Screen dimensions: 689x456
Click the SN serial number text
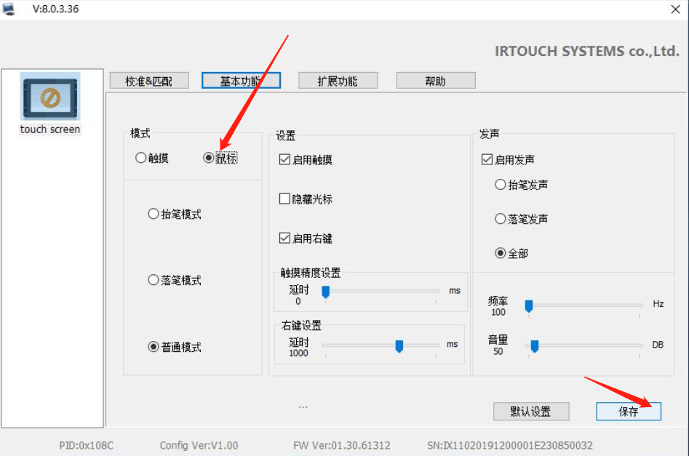[510, 446]
